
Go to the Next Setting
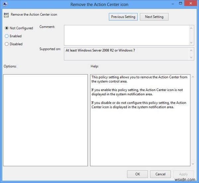(x=154, y=17)
